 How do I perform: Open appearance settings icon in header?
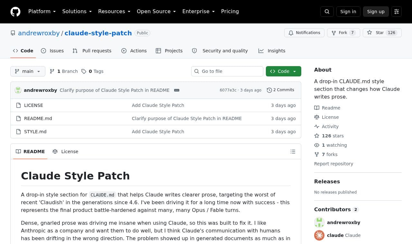[397, 12]
